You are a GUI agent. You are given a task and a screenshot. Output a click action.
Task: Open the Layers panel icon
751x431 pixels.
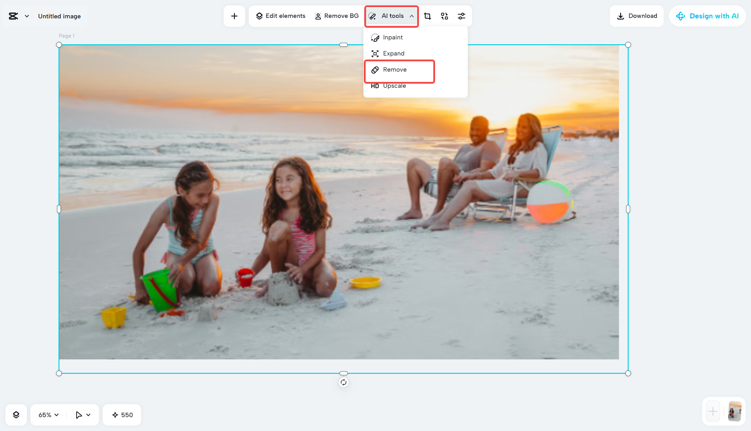point(16,415)
